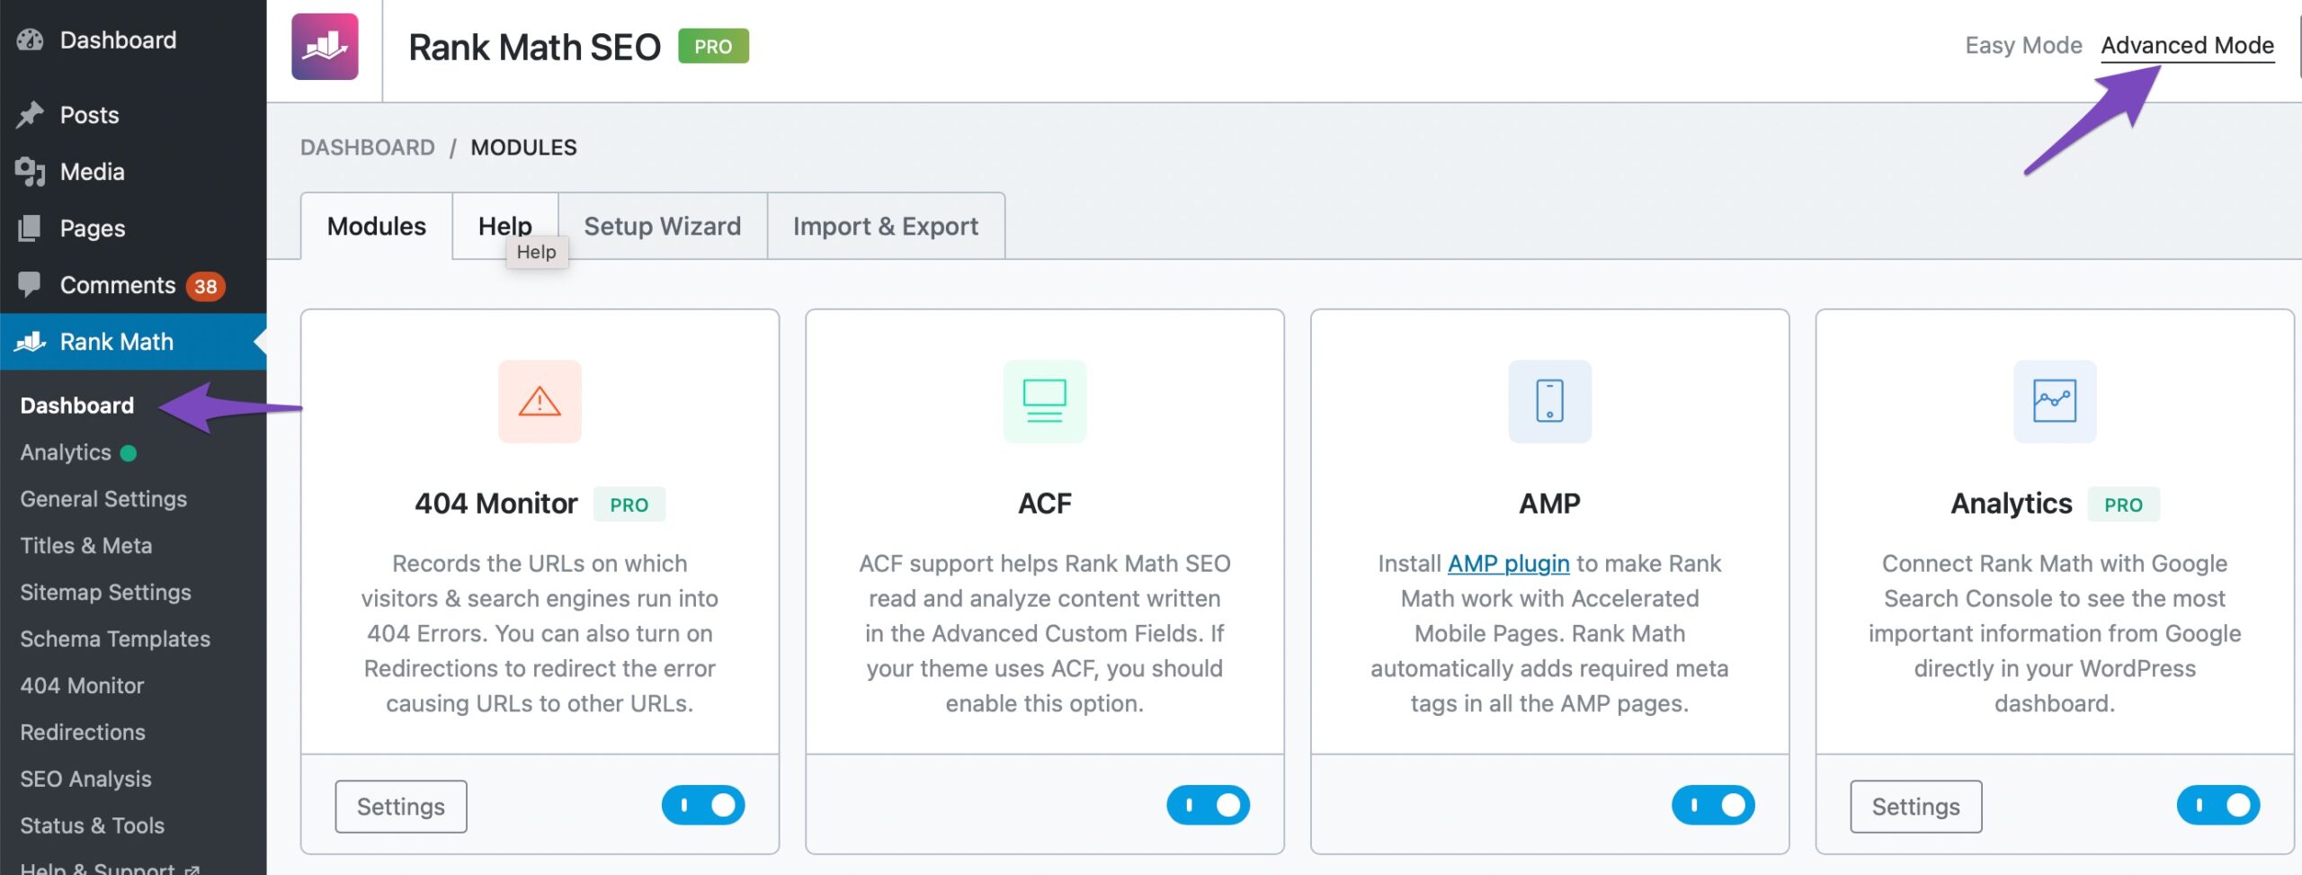Click the Rank Math SEO page heading
Screen dimensions: 2302x875
tap(534, 47)
